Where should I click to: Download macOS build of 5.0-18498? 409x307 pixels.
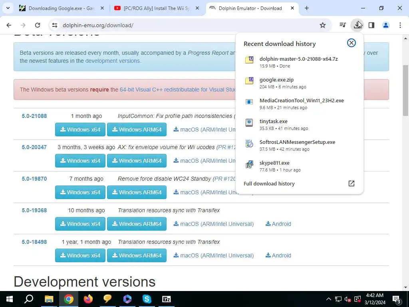pyautogui.click(x=213, y=255)
